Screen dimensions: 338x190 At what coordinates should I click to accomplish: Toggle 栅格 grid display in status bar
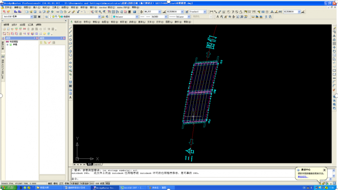[56, 183]
